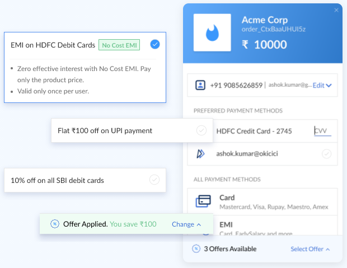The image size is (347, 268).
Task: Deselect the EMI on HDFC Debit Cards checkmark
Action: coord(155,44)
